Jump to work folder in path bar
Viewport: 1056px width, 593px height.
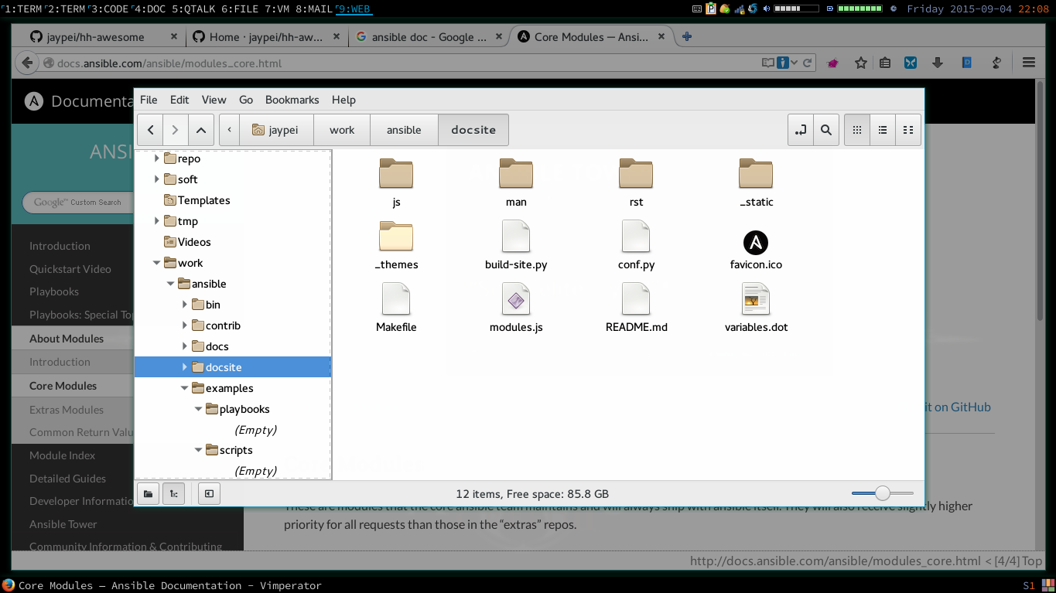pyautogui.click(x=342, y=130)
